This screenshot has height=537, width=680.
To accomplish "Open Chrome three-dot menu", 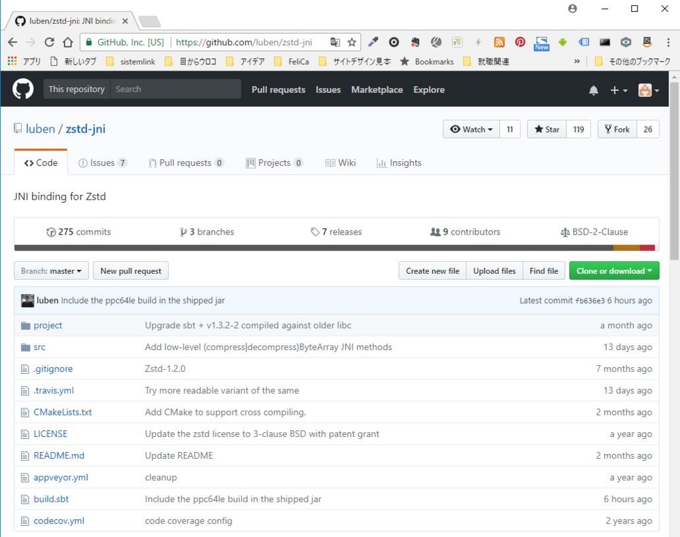I will tap(668, 42).
